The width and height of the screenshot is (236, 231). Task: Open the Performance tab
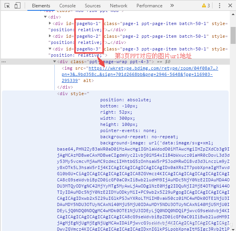149,6
